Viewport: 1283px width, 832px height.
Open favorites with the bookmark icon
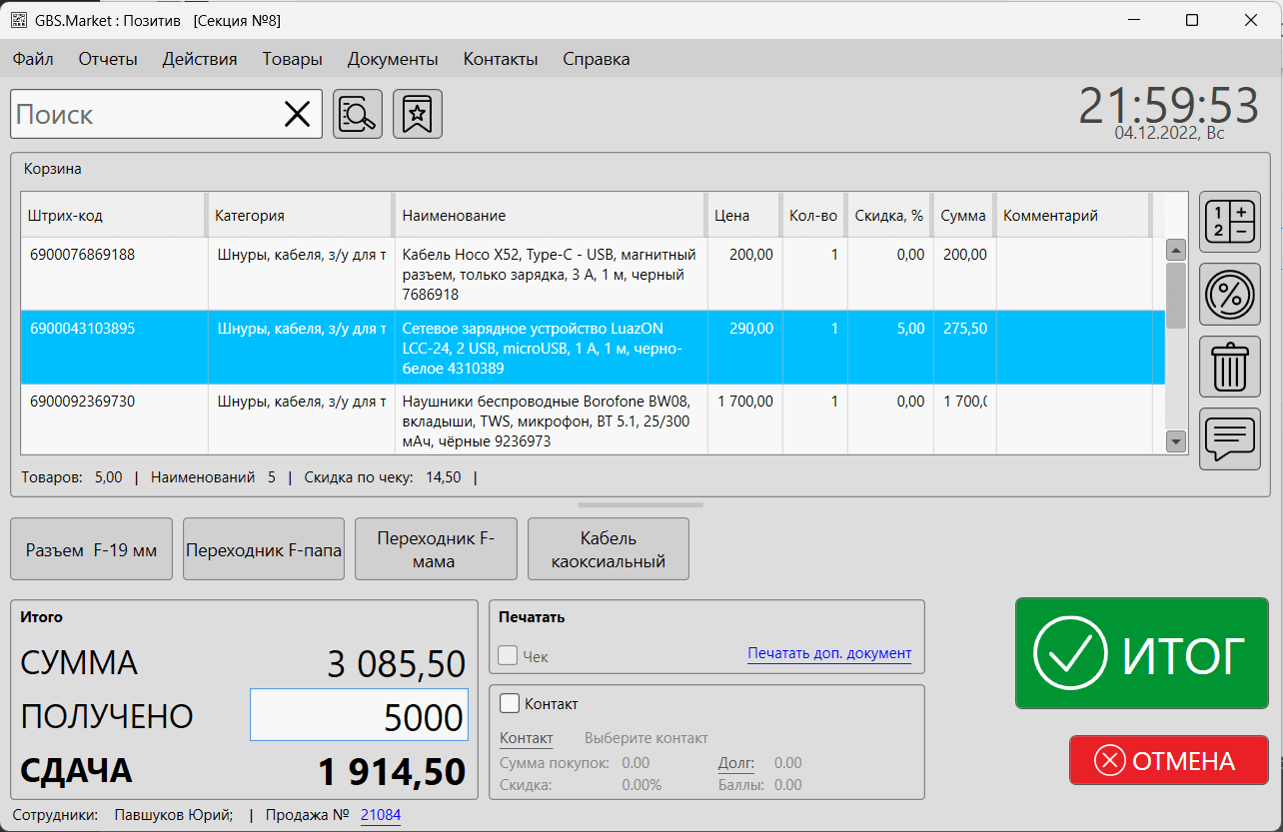click(x=417, y=113)
